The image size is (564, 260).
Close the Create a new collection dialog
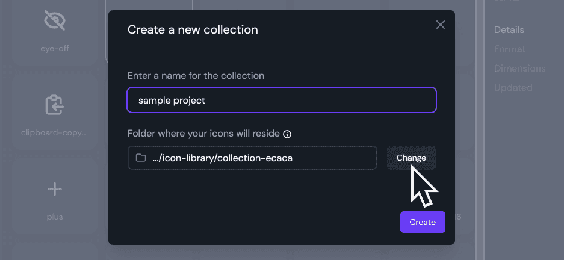point(440,25)
